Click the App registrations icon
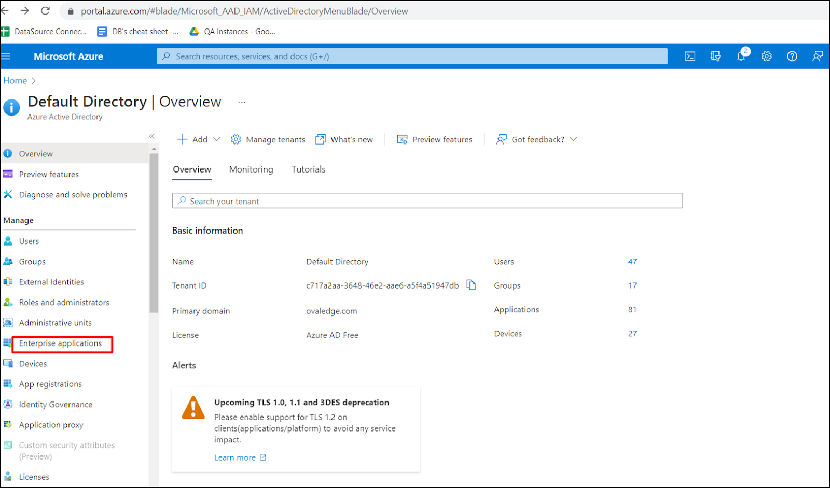 tap(8, 383)
